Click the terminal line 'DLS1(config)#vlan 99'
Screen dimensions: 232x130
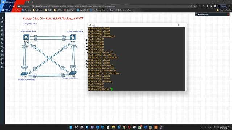pos(100,52)
